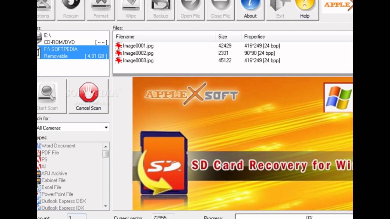
Task: Click the Cancel Scan button label
Action: 88,108
